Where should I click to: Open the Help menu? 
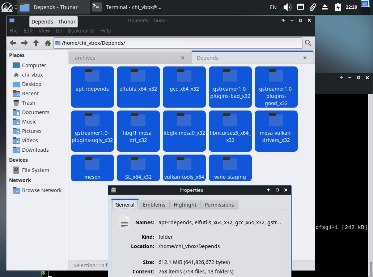[x=106, y=31]
